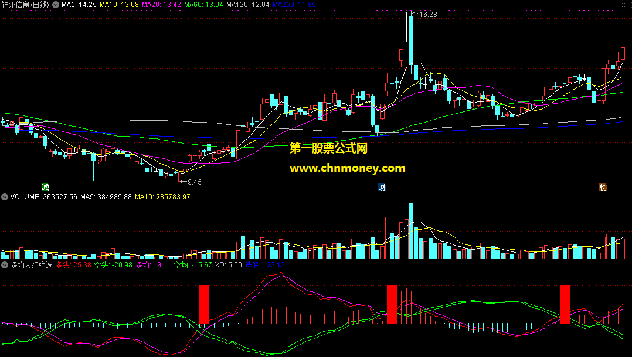Click the MA20: 13.42 label
This screenshot has height=357, width=632.
161,5
